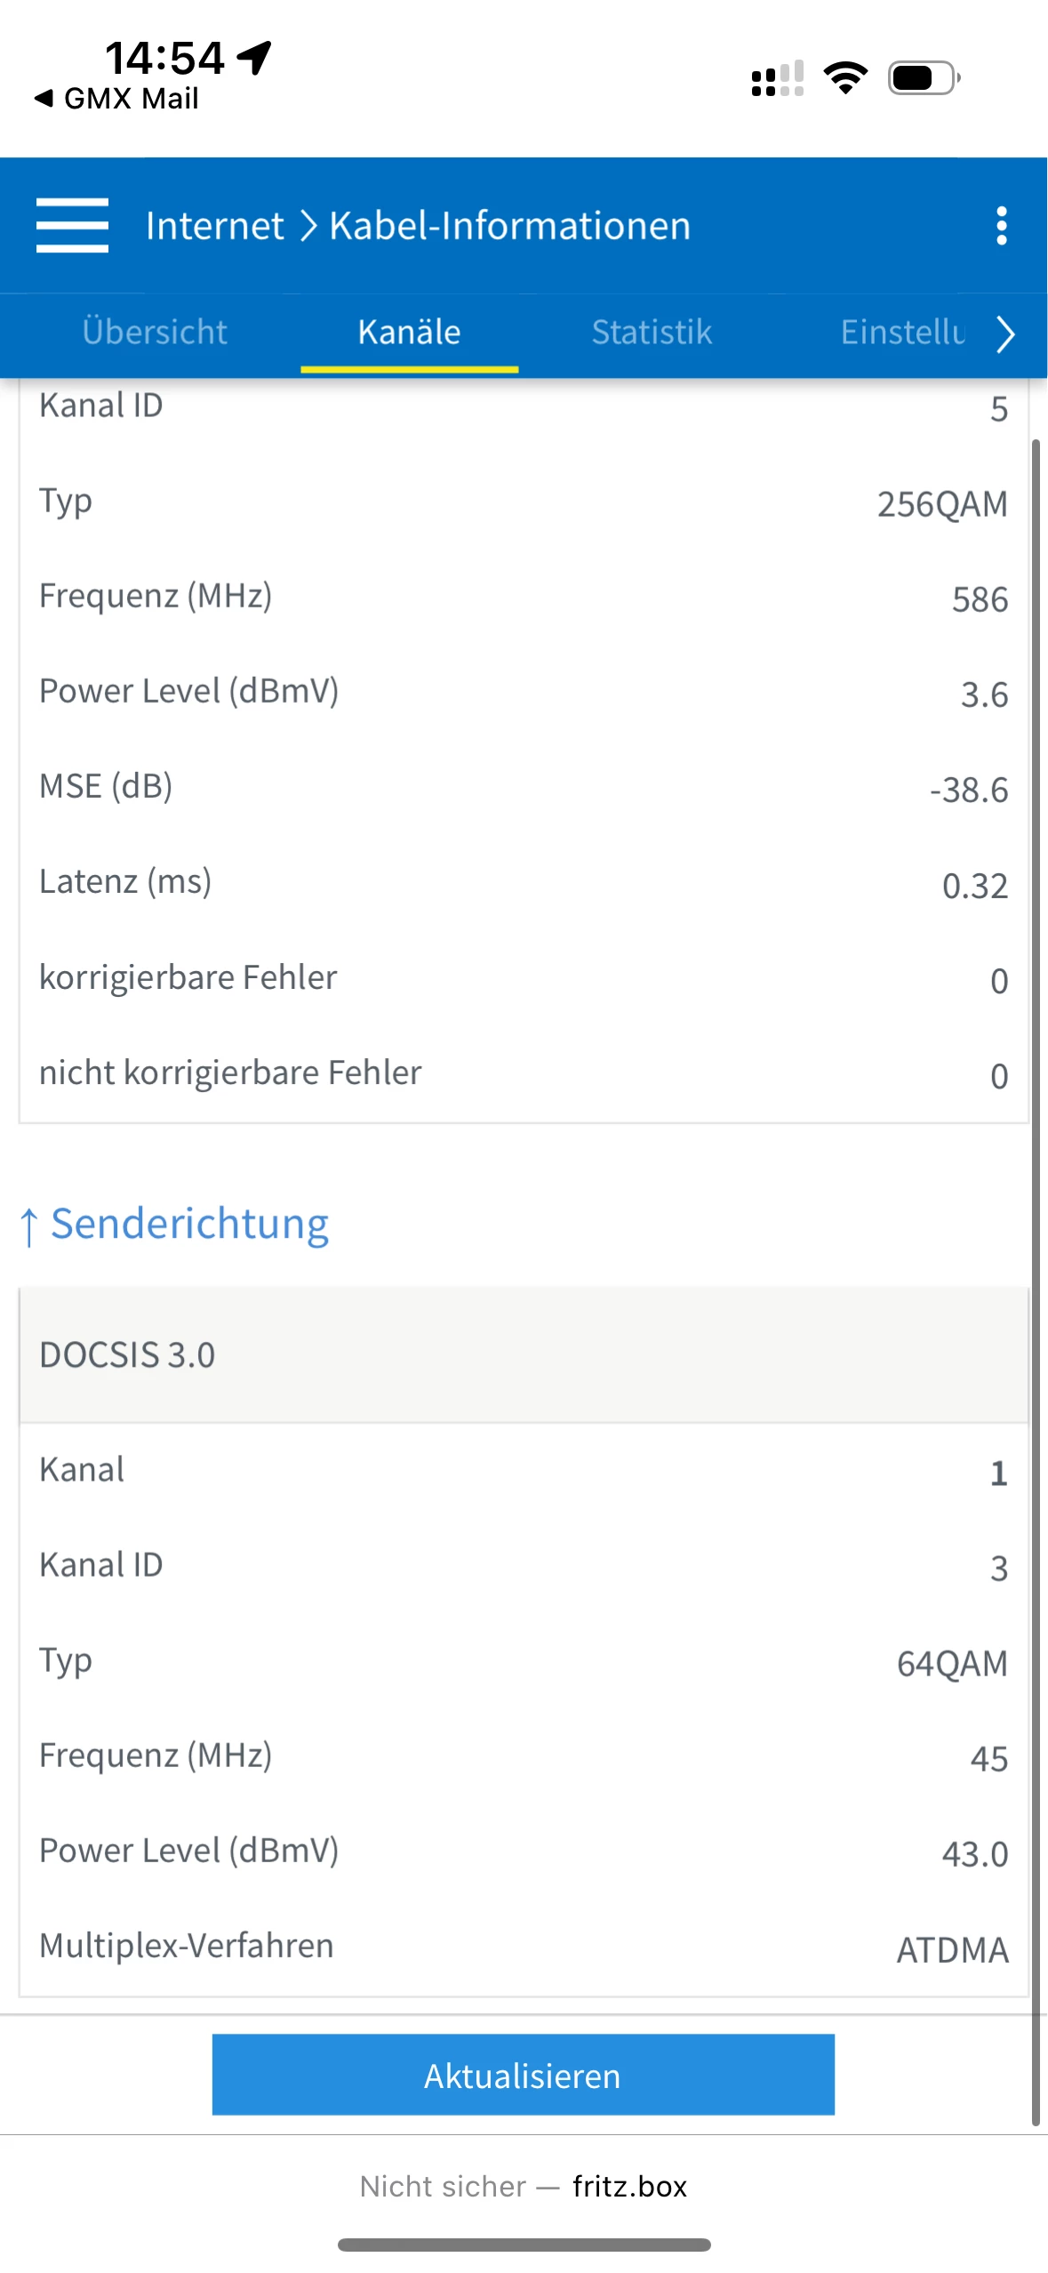Switch to the Übersicht tab
Image resolution: width=1048 pixels, height=2273 pixels.
[x=155, y=332]
